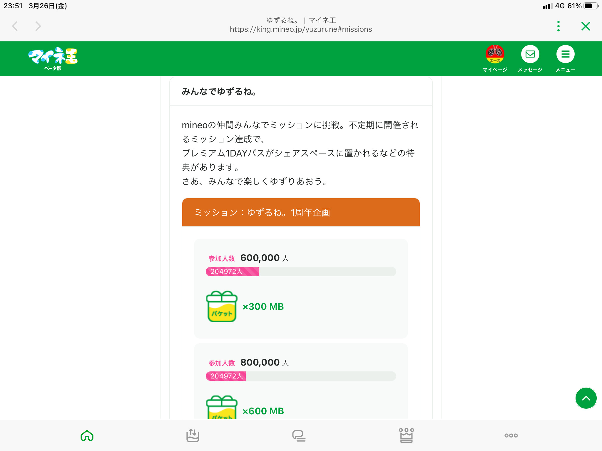This screenshot has height=451, width=602.
Task: Tap the packet download tray icon
Action: [193, 435]
